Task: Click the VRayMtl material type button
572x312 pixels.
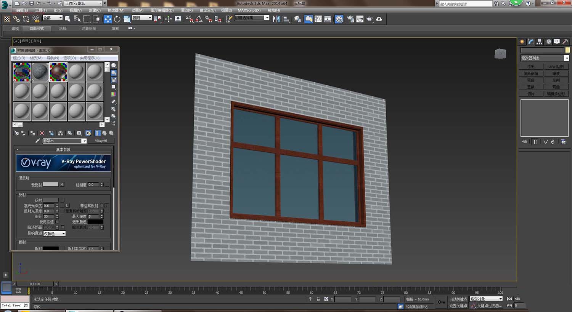Action: coord(101,141)
